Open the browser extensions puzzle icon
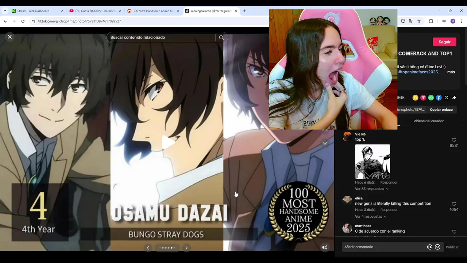Viewport: 467px width, 263px height. pos(431,21)
